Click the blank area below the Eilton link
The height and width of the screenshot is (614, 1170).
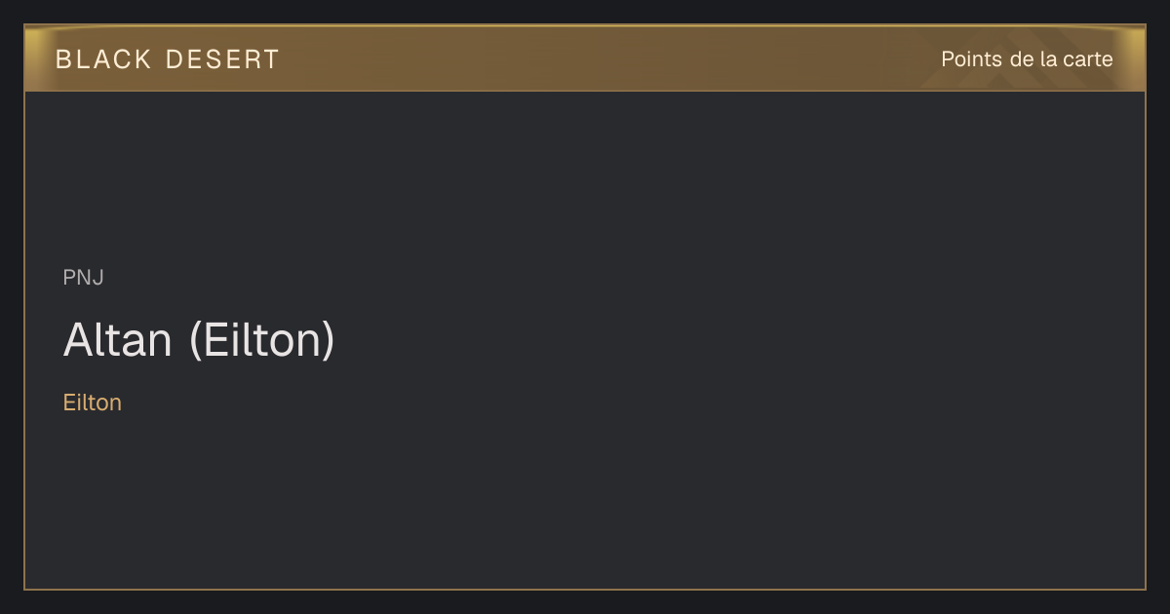(x=292, y=497)
